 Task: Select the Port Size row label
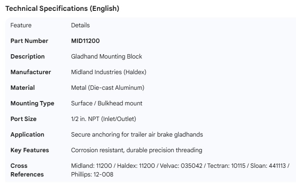[23, 119]
